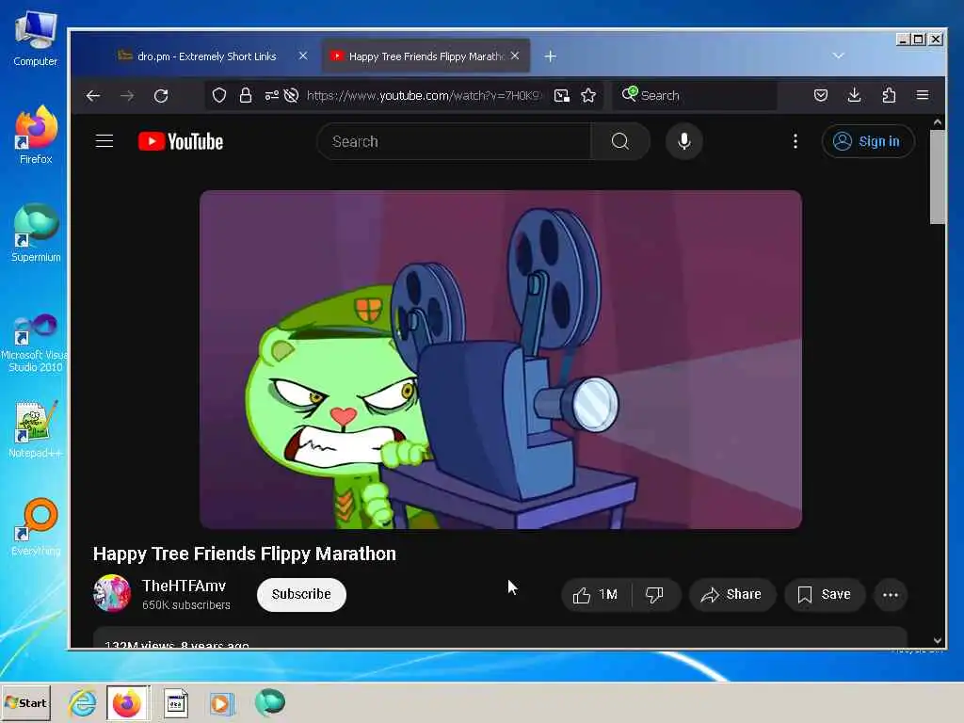Select Computer desktop icon

click(x=36, y=39)
